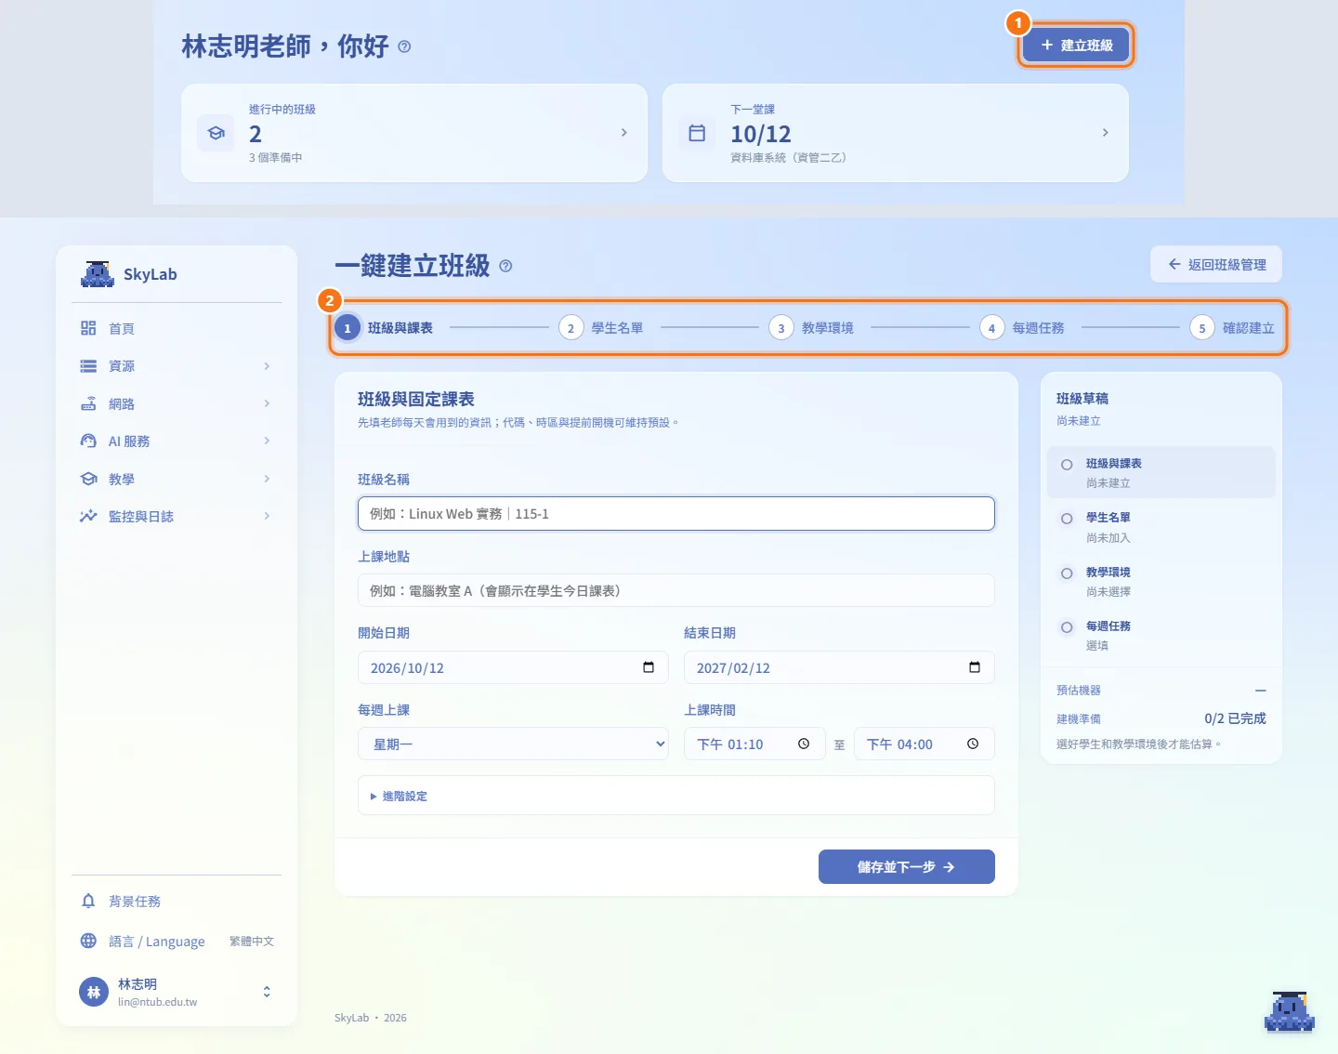
Task: Select step 2 學生名單
Action: [x=601, y=328]
